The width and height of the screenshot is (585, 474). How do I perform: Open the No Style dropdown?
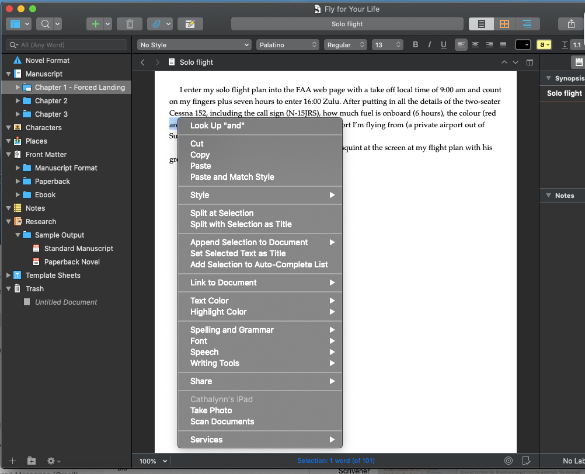[194, 44]
